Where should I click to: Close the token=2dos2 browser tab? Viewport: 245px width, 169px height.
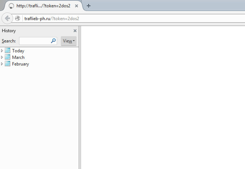pos(77,6)
